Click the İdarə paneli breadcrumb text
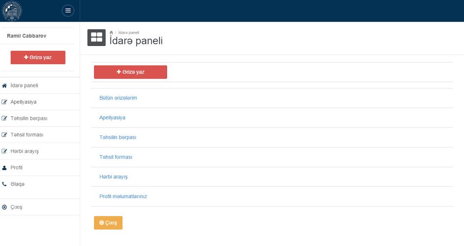 (129, 32)
